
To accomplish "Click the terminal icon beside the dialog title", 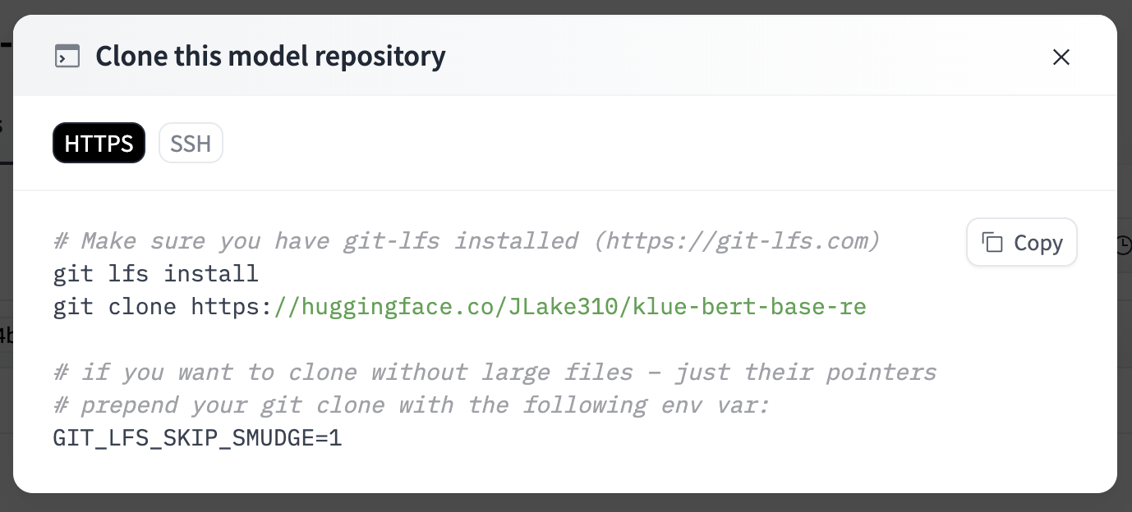I will click(67, 57).
